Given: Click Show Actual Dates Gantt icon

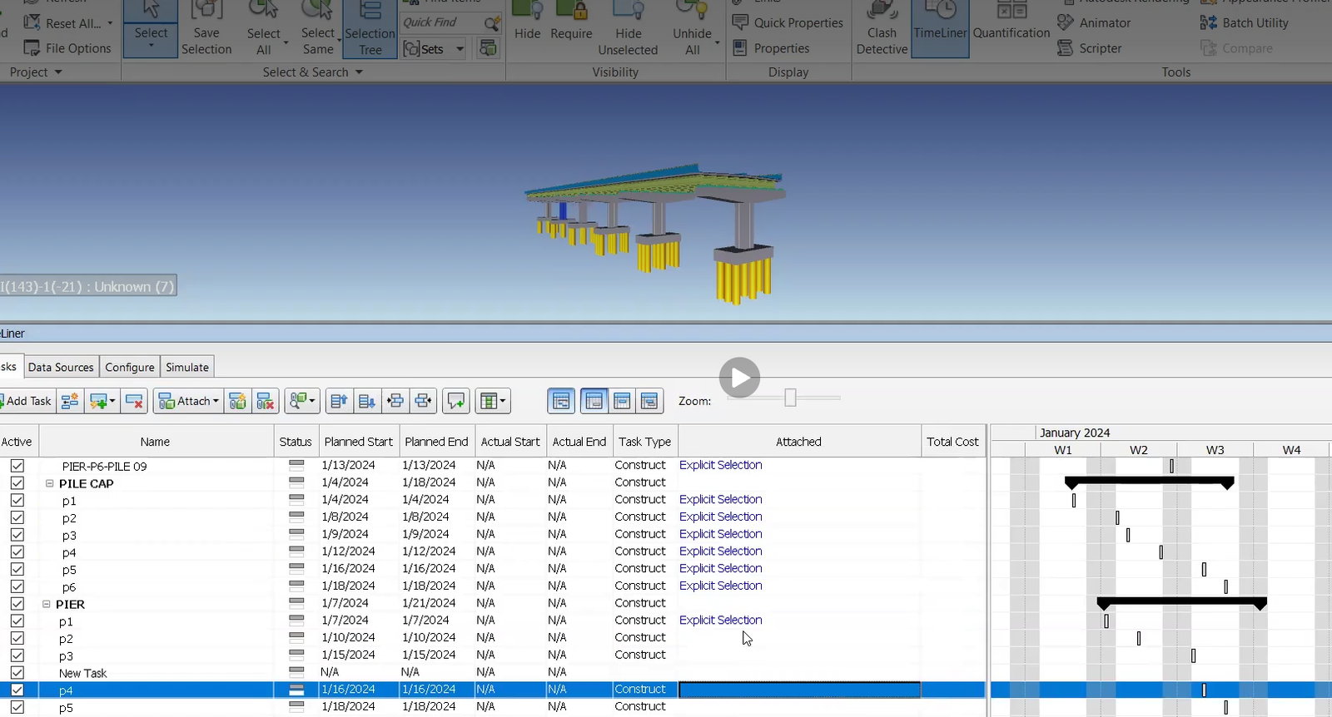Looking at the screenshot, I should pos(622,401).
